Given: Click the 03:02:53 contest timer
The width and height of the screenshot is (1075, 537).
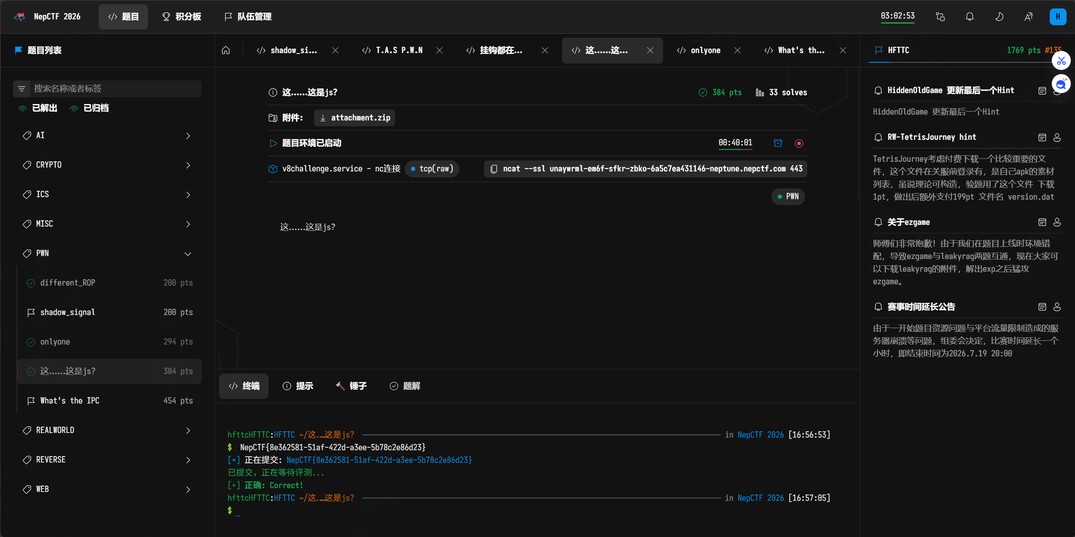Looking at the screenshot, I should pyautogui.click(x=898, y=16).
